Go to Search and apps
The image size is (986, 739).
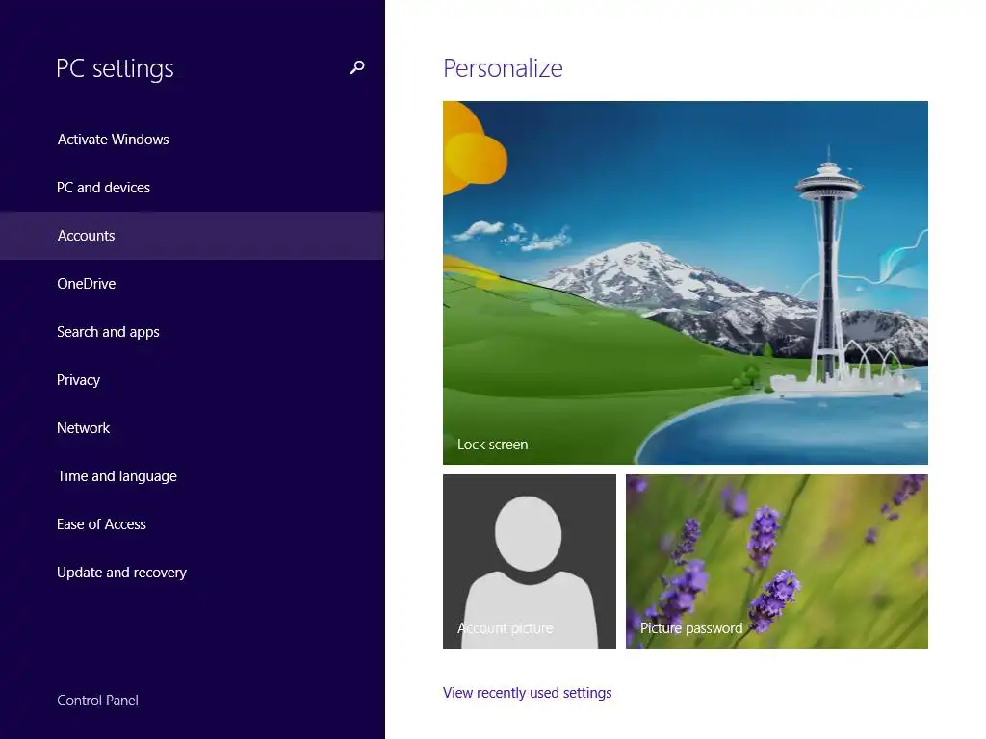pyautogui.click(x=193, y=332)
